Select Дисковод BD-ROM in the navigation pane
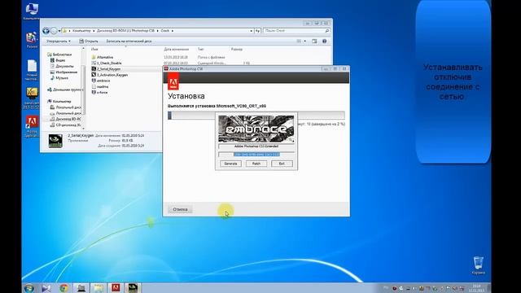Screen dimensions: 521x293 click(x=65, y=119)
